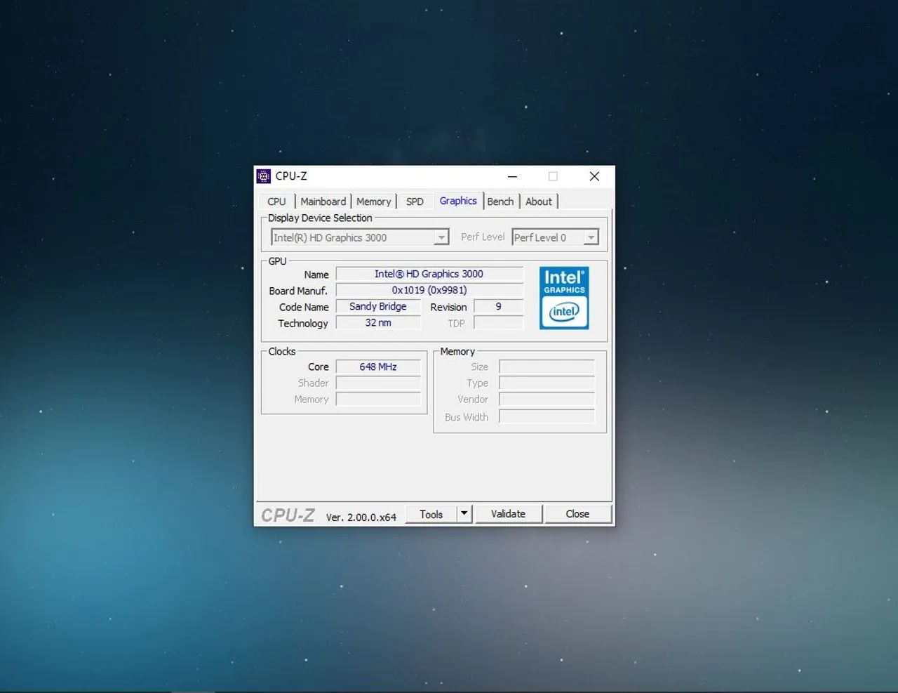Click the empty Bus Width field
Image resolution: width=898 pixels, height=693 pixels.
[x=547, y=416]
